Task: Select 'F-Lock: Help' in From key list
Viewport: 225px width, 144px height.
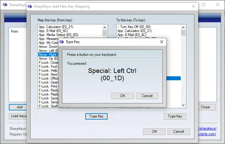Action: [x=48, y=70]
